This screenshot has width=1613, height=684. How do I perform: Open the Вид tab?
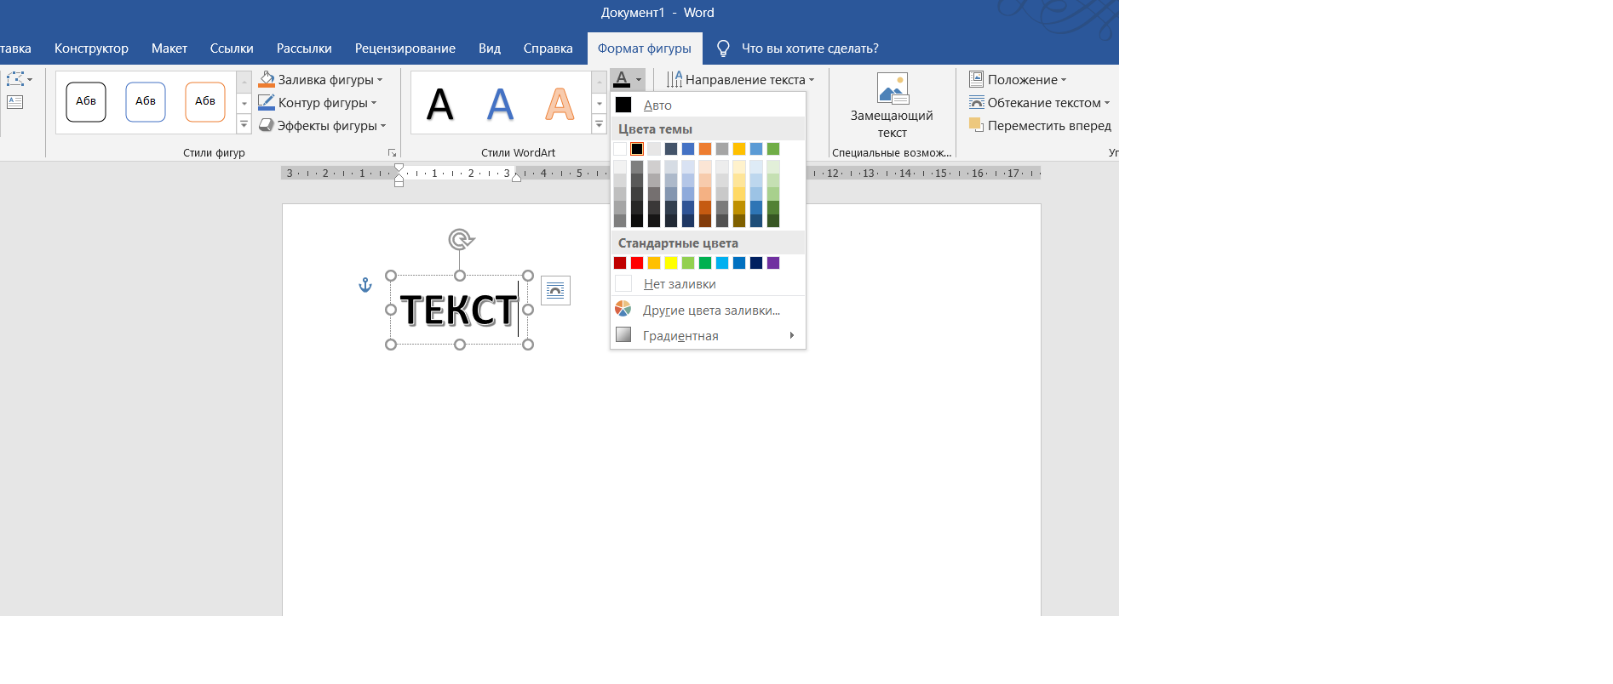pos(490,48)
